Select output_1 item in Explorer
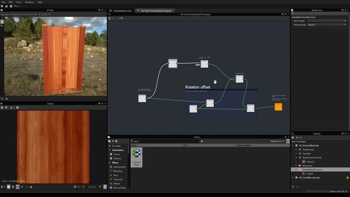 tap(310, 161)
